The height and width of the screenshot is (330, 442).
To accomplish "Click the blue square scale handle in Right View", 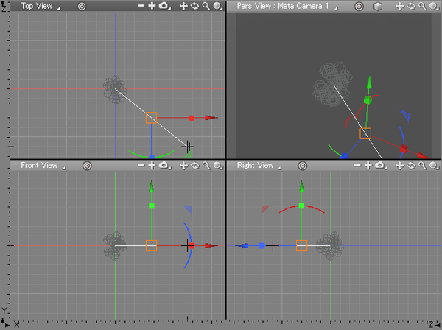I will tap(262, 246).
